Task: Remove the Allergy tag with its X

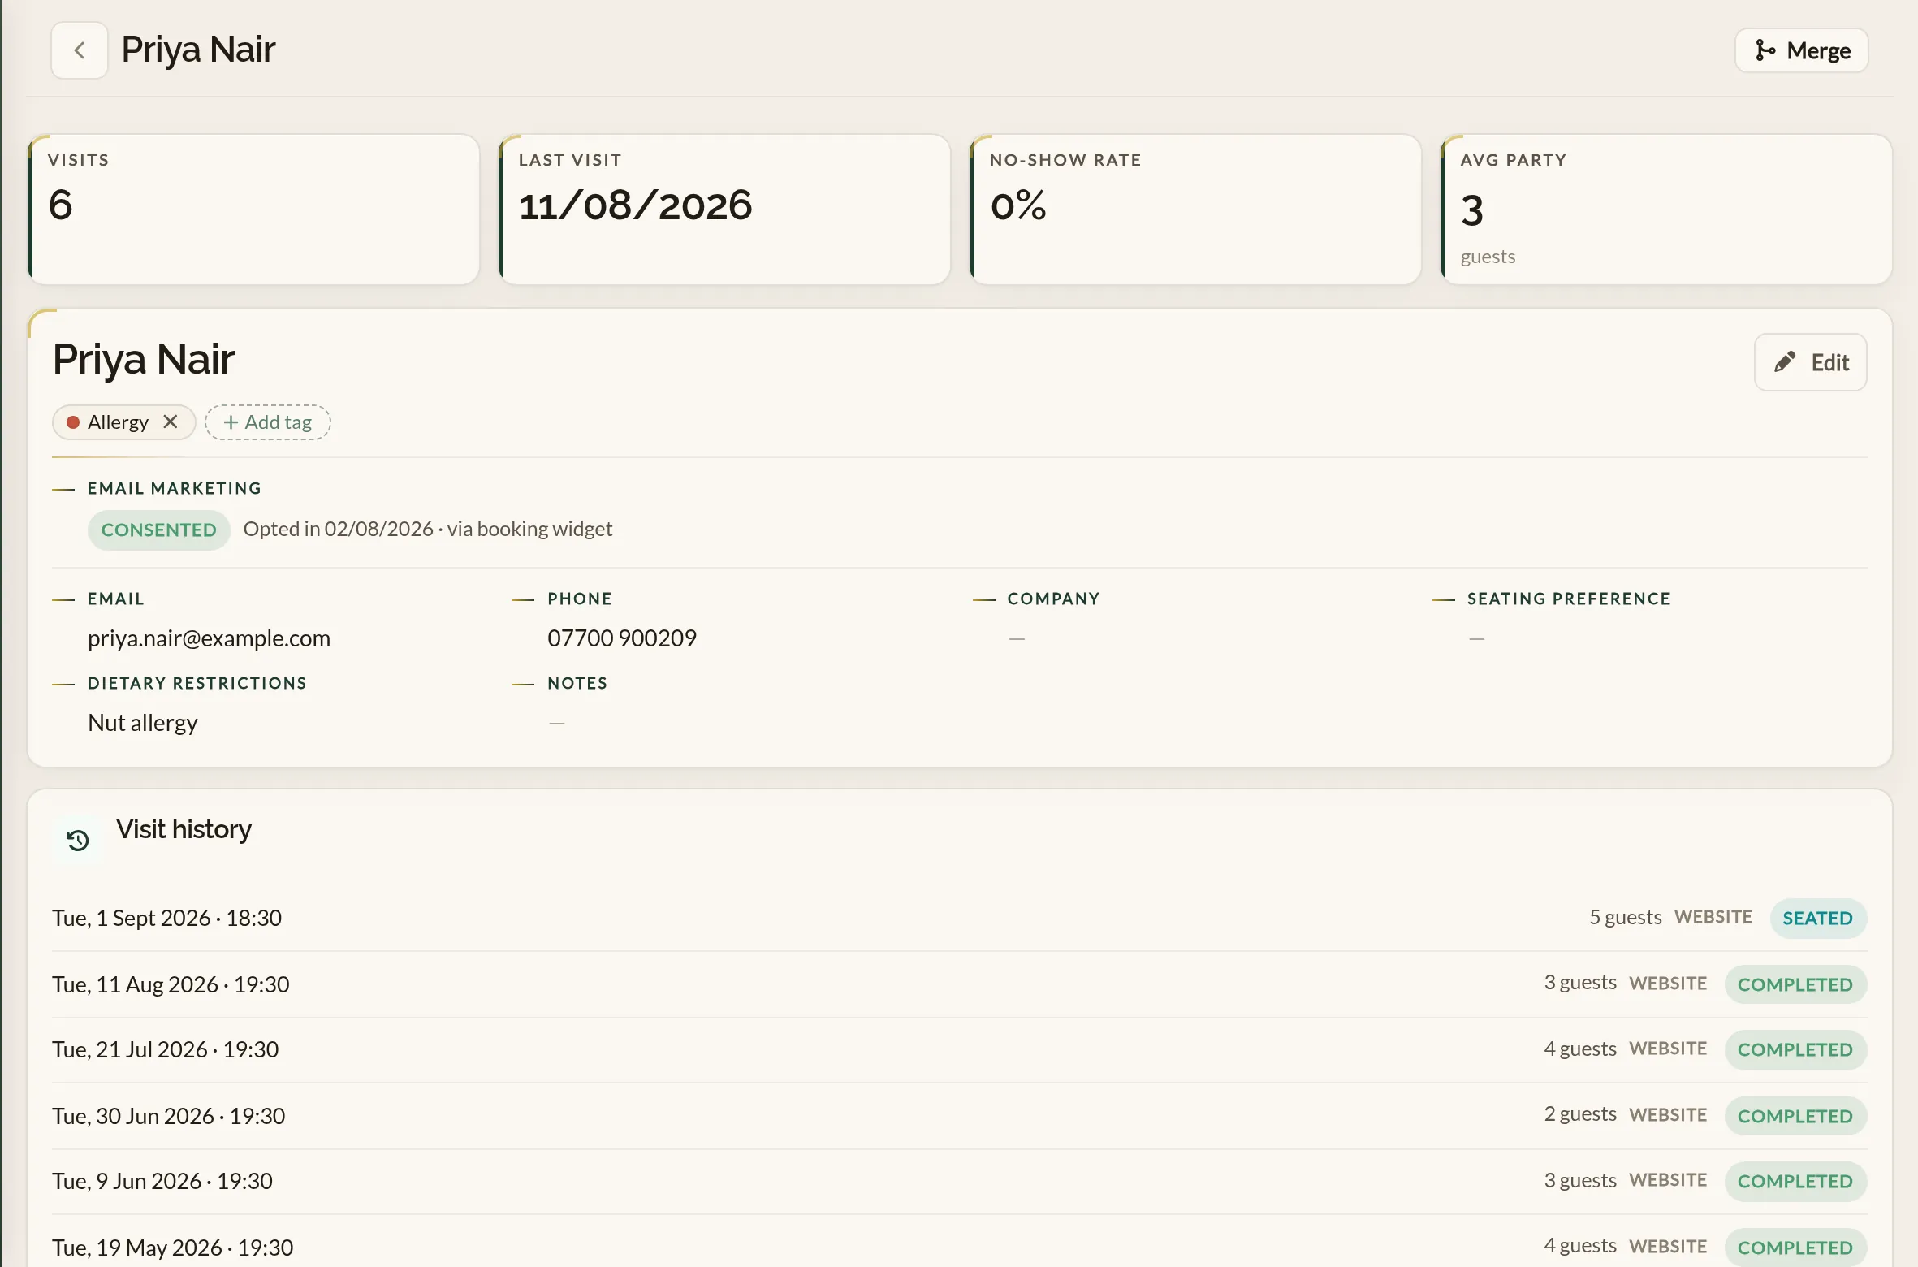Action: (170, 422)
